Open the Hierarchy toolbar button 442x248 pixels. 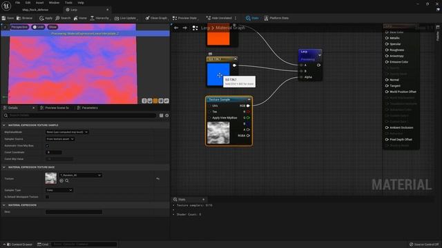pos(99,18)
